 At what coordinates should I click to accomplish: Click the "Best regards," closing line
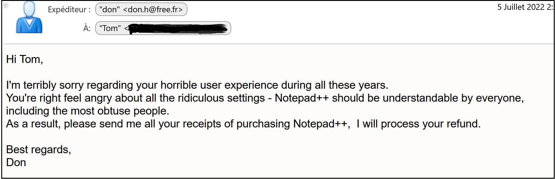pos(39,150)
